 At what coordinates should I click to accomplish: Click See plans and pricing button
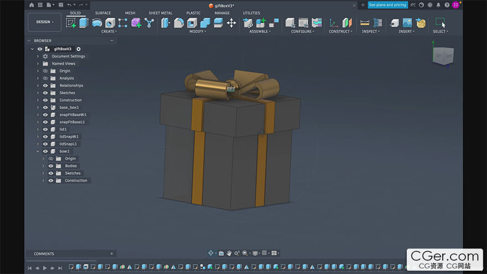tap(387, 4)
